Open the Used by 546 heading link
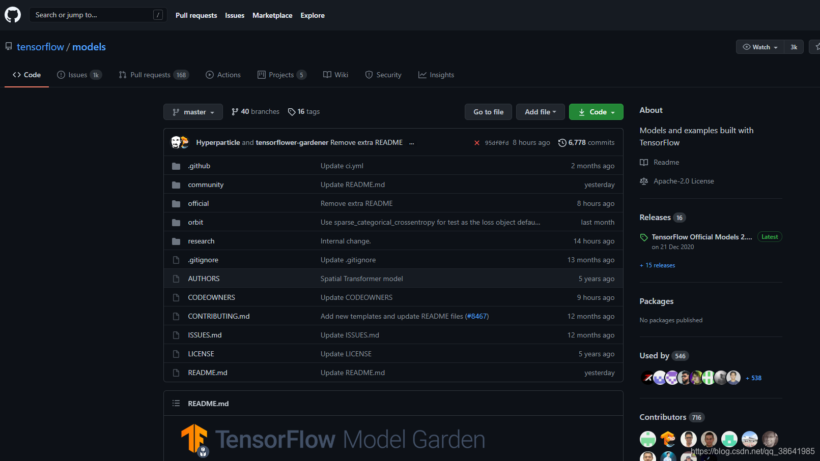Image resolution: width=820 pixels, height=461 pixels. tap(664, 356)
